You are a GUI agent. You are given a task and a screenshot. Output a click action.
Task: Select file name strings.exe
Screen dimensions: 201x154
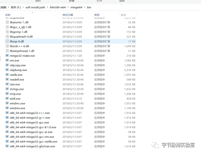(x=17, y=89)
